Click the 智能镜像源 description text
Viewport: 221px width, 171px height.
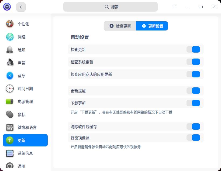106,147
